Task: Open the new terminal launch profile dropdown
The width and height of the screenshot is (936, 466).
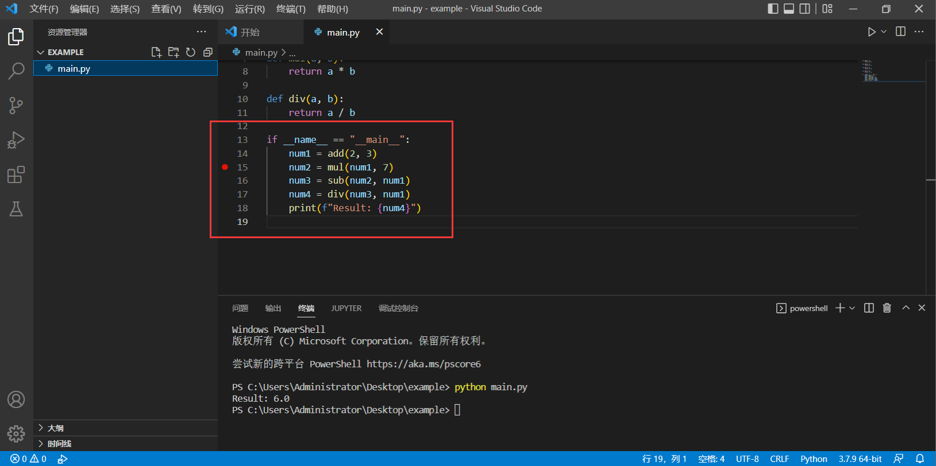Action: point(852,308)
